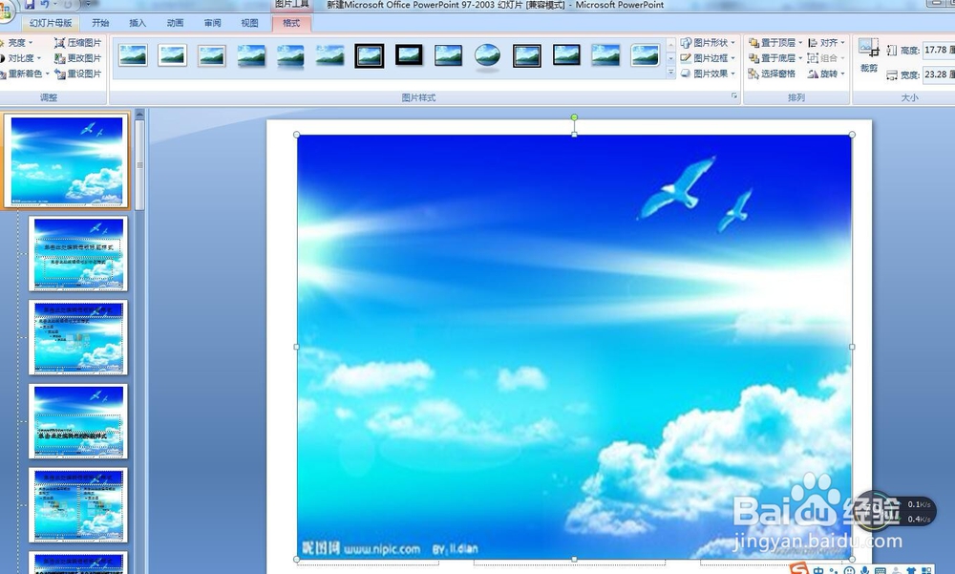Select the master slide thumbnail at top

(x=67, y=160)
